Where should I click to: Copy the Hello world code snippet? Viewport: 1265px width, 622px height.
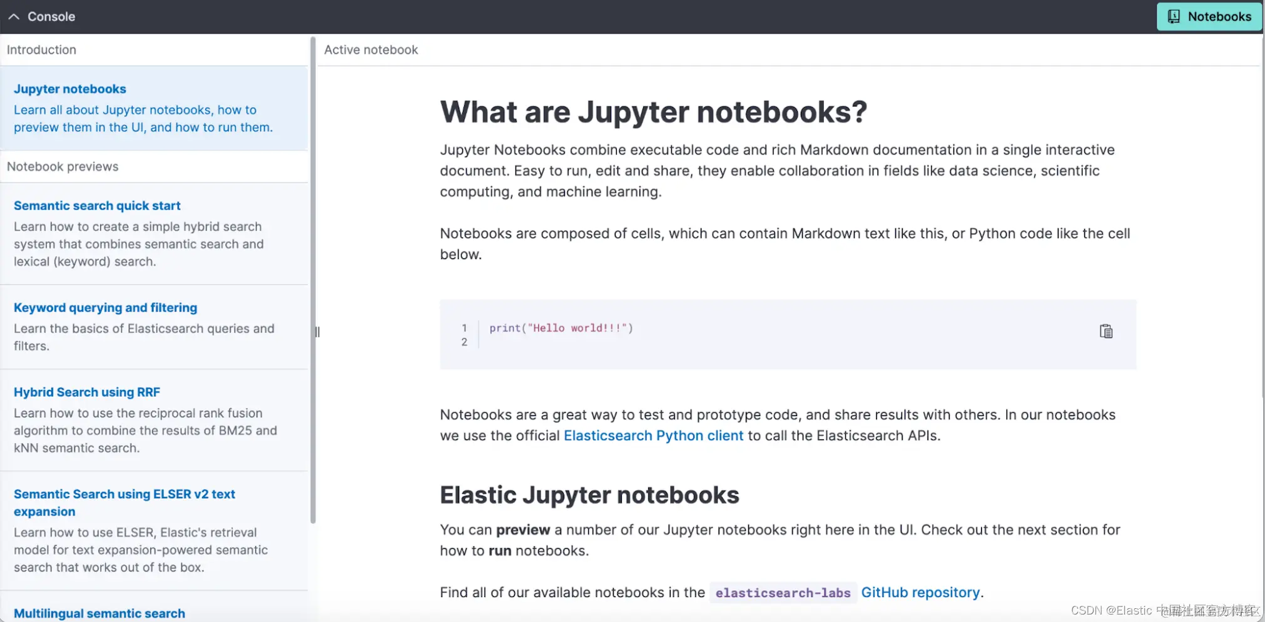point(1106,331)
